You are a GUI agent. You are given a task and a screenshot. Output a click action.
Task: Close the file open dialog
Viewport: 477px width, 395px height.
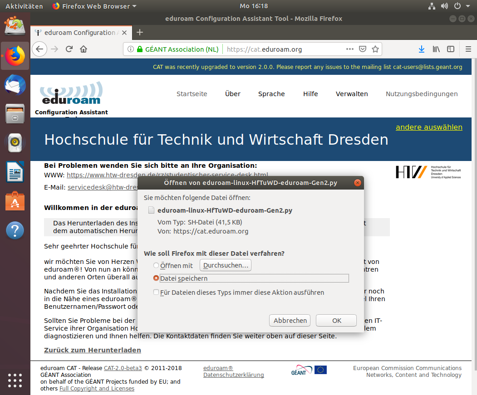358,182
